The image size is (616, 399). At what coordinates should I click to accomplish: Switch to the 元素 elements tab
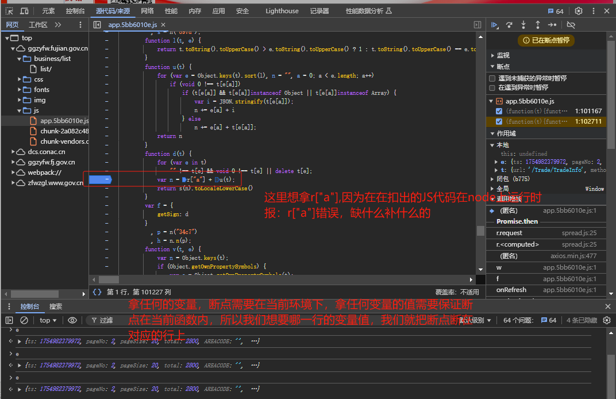[49, 11]
